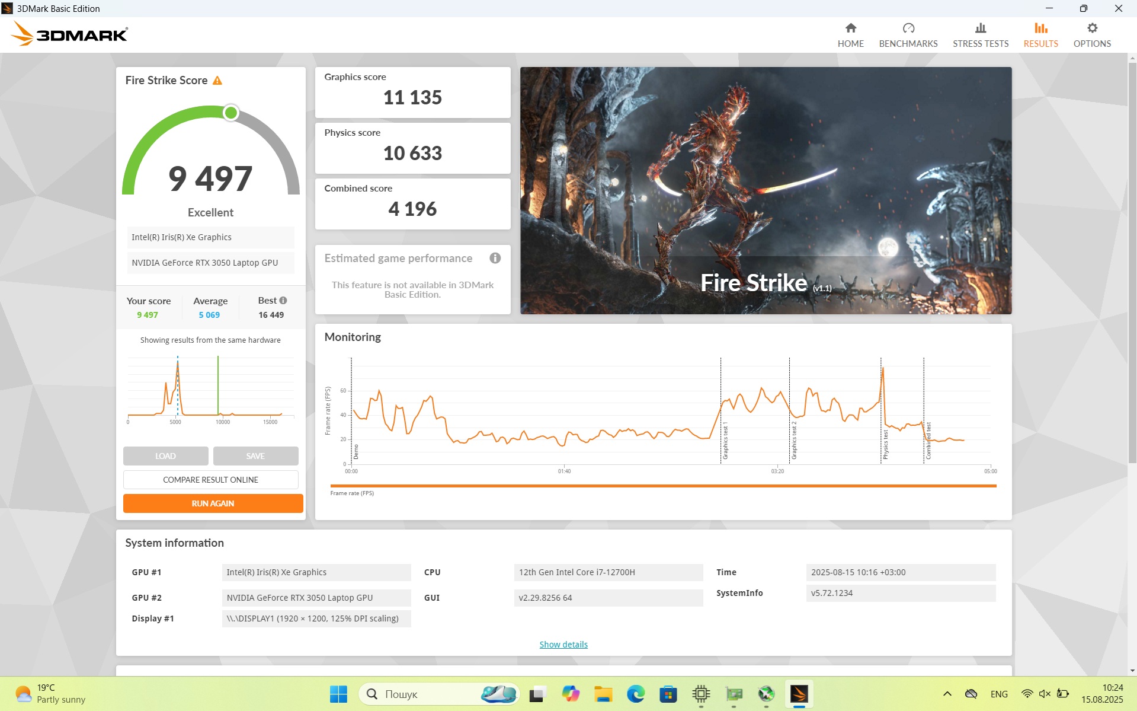
Task: Click the Time value 2025-08-15 10:16
Action: 901,572
